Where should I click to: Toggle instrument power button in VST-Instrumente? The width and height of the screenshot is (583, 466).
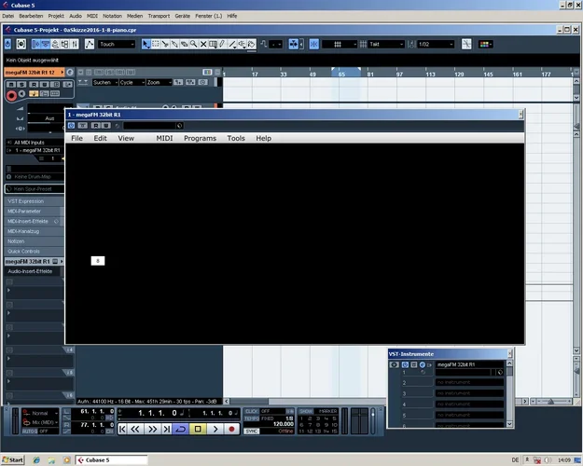[x=405, y=365]
